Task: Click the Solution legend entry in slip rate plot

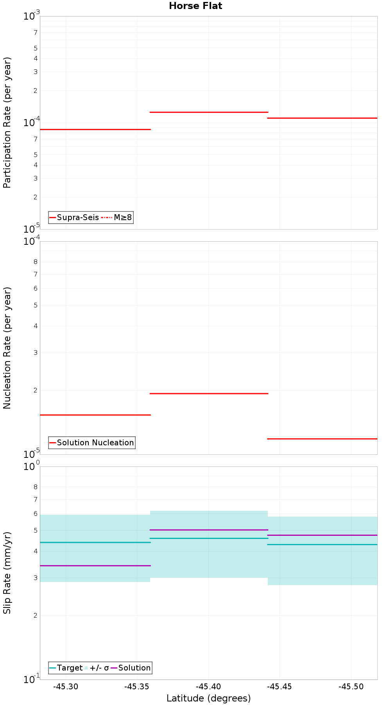Action: [x=131, y=668]
